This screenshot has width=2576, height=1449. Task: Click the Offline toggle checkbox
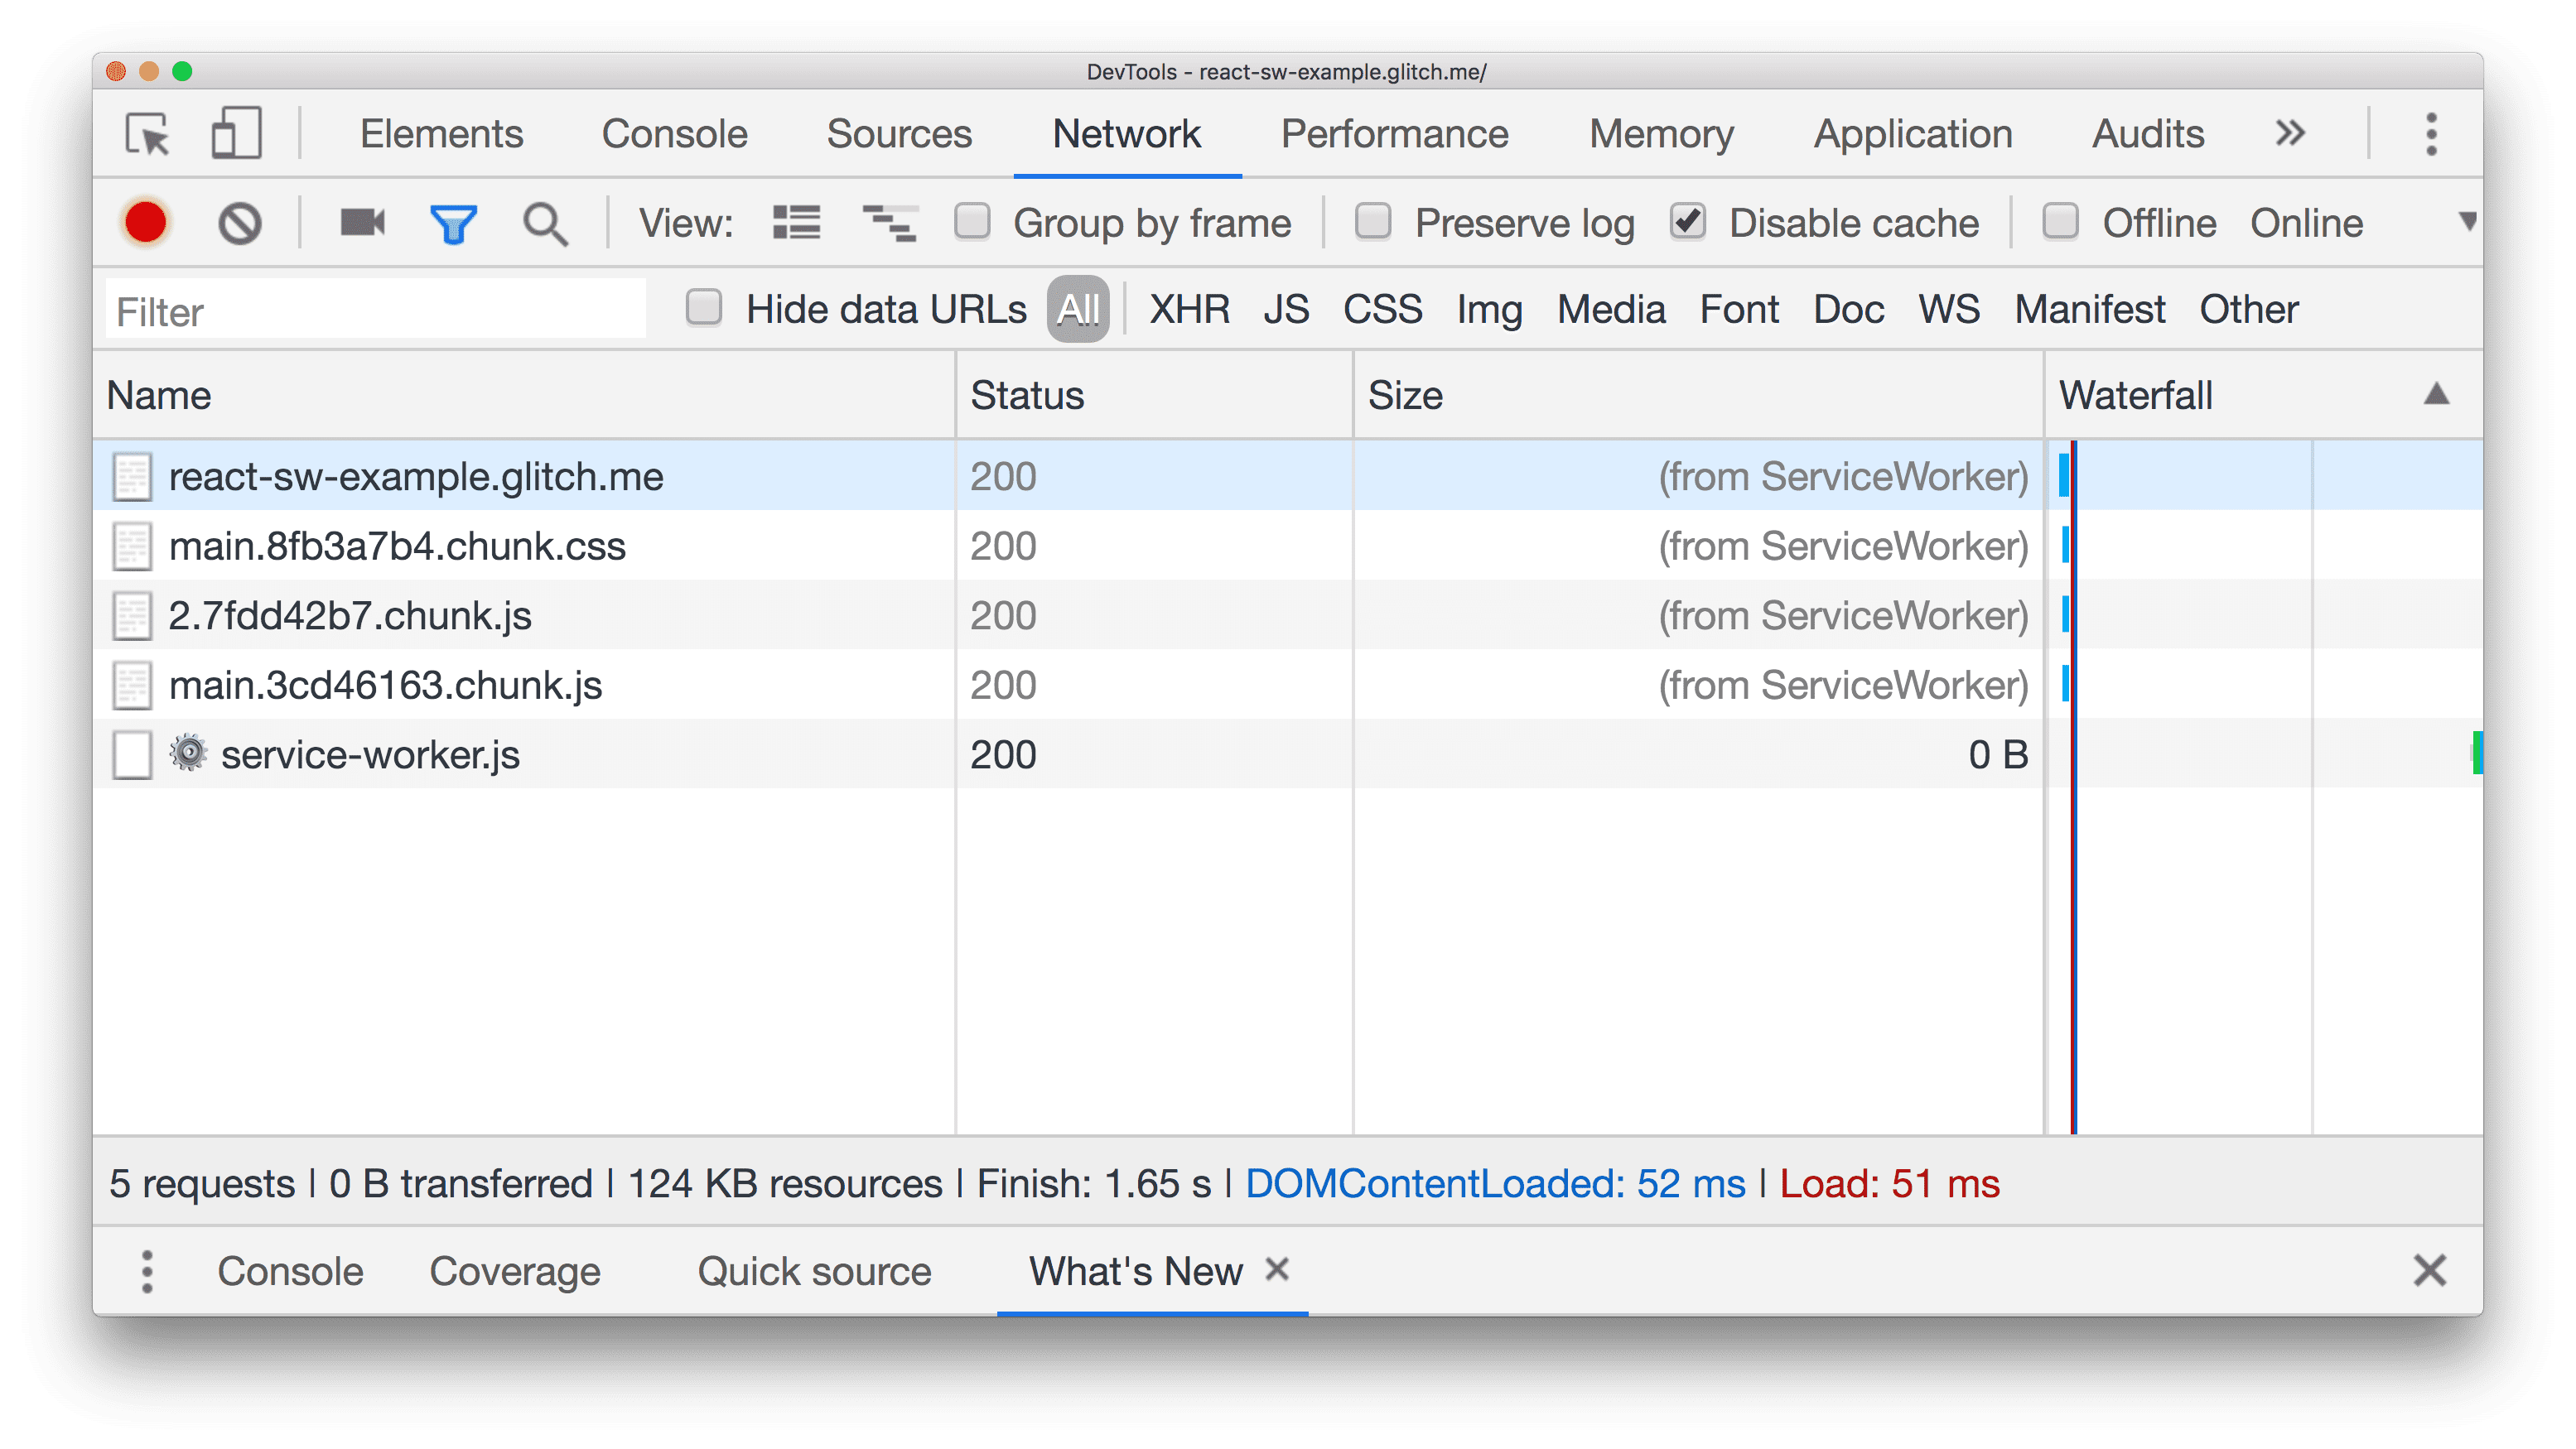point(2059,223)
